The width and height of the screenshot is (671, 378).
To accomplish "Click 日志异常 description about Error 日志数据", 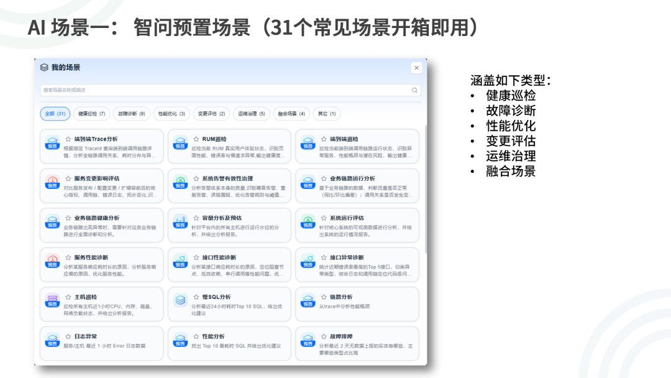I will (x=104, y=346).
